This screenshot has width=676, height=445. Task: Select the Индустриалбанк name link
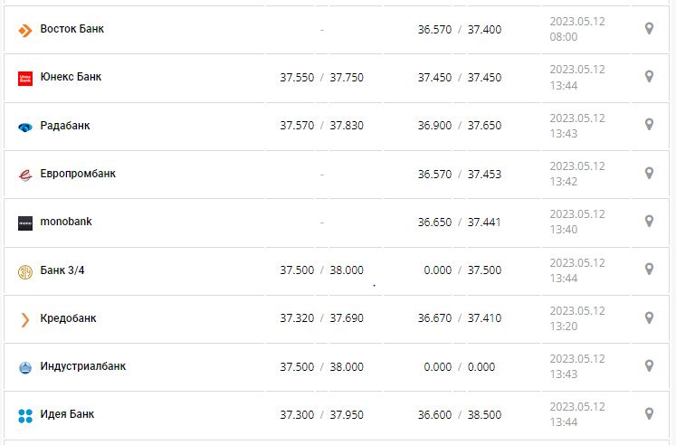tap(83, 366)
